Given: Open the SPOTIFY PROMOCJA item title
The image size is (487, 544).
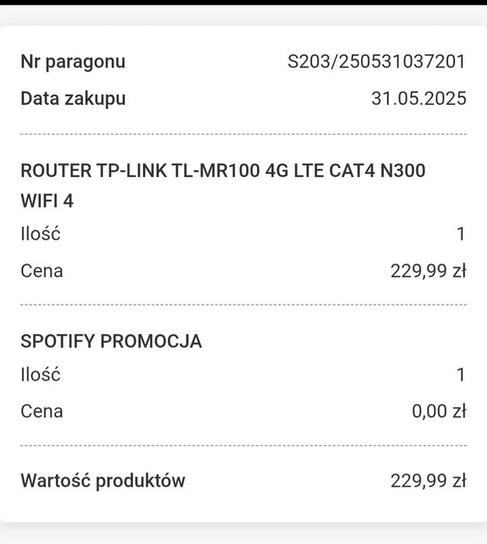Looking at the screenshot, I should pyautogui.click(x=111, y=341).
